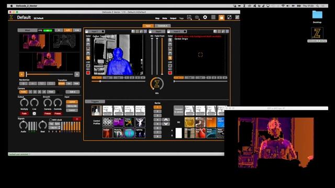The height and width of the screenshot is (188, 335).
Task: Click the white A/B color swatch
Action: [x=178, y=133]
